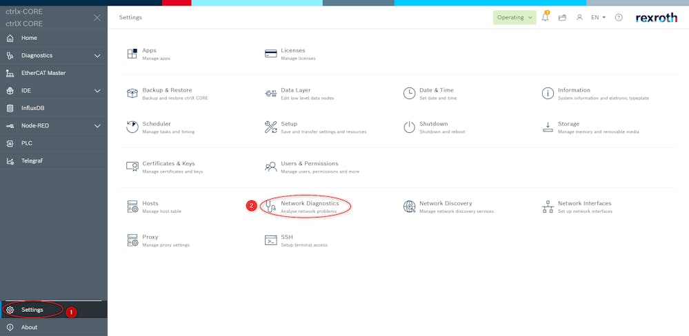Open InfluxDB from the sidebar
The image size is (689, 336).
click(54, 108)
